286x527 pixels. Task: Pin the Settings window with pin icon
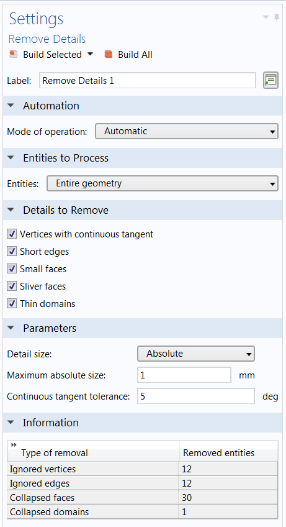[277, 18]
